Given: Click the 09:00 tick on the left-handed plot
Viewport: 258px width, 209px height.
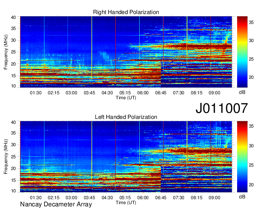Looking at the screenshot, I should pos(214,198).
